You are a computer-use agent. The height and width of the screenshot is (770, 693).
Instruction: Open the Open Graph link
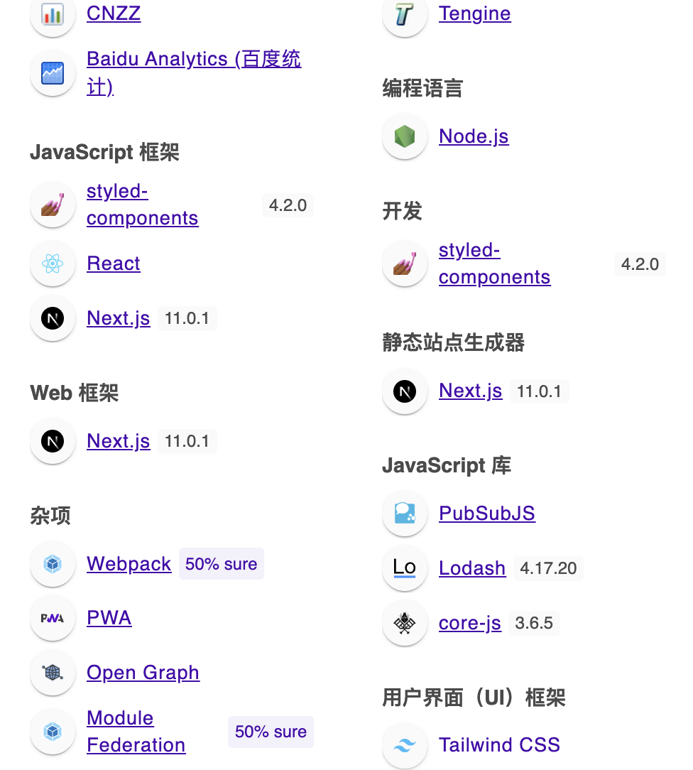143,673
